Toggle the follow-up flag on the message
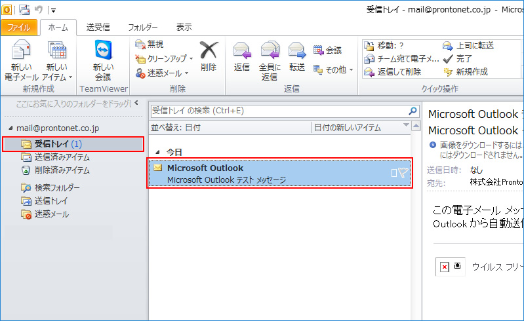This screenshot has height=321, width=524. (x=403, y=172)
